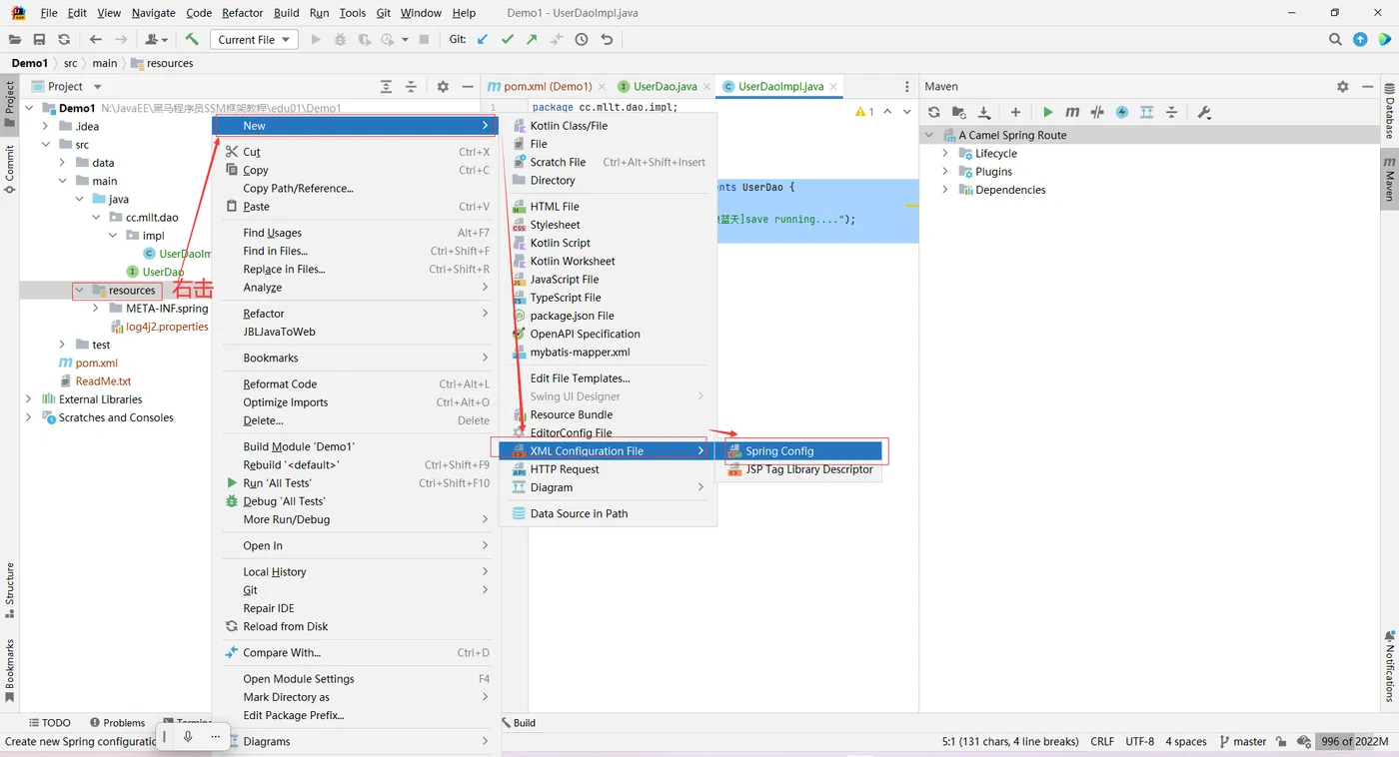
Task: Toggle Skip Tests mode lightning icon
Action: click(1122, 112)
